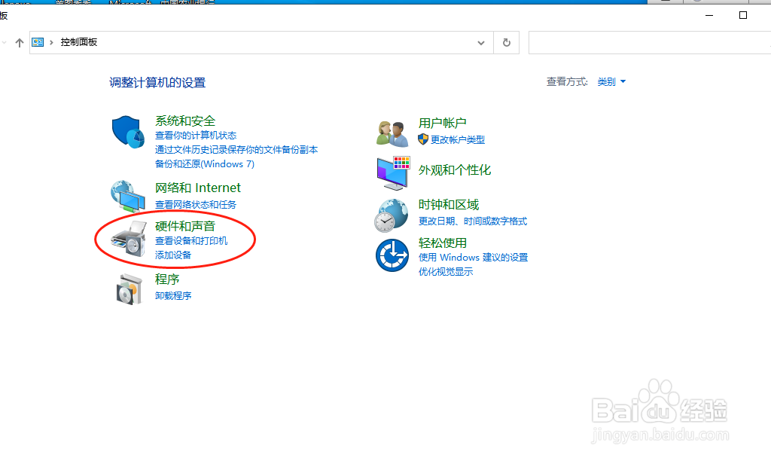Click 卸载程序 link
The image size is (771, 461).
pos(173,296)
